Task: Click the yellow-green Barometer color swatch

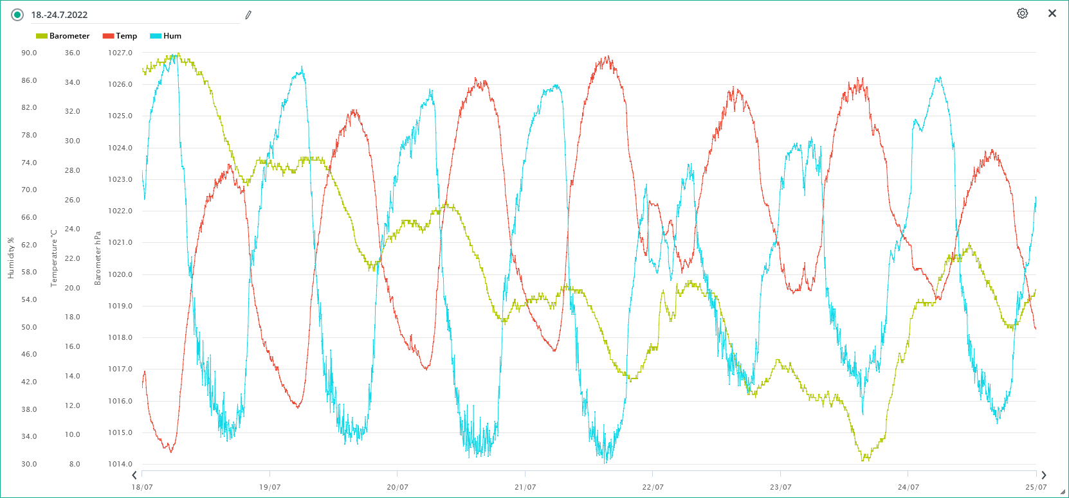Action: 41,36
